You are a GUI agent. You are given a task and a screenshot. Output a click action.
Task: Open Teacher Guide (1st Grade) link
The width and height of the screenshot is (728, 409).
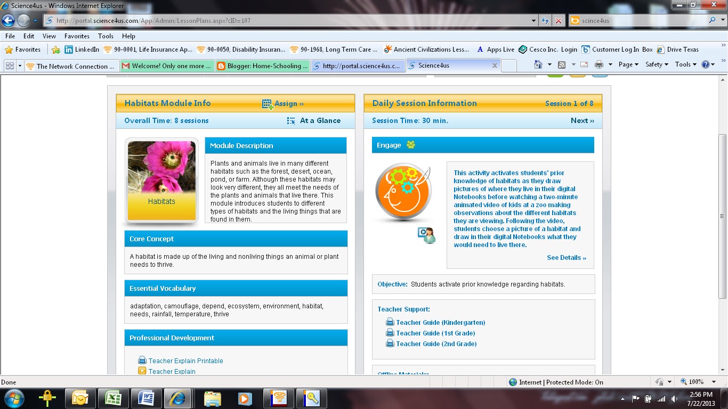click(435, 333)
